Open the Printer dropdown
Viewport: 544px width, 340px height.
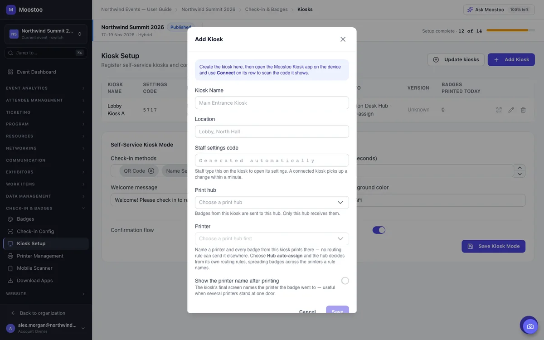tap(272, 238)
